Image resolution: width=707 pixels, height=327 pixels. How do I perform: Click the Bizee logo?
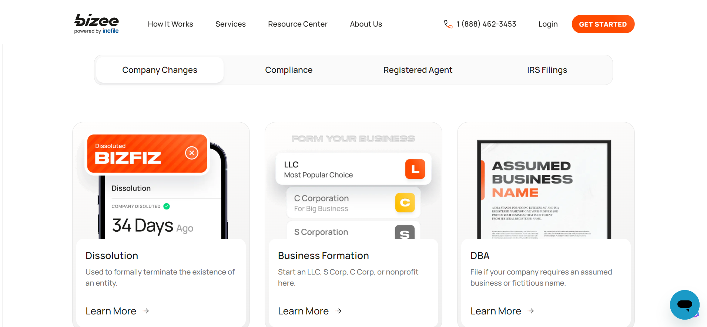click(96, 23)
